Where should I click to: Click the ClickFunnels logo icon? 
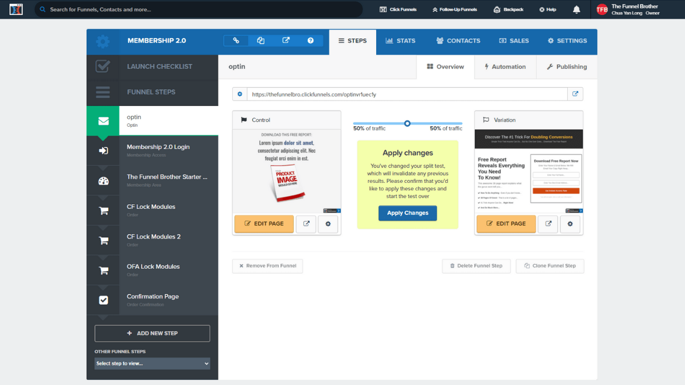tap(16, 9)
